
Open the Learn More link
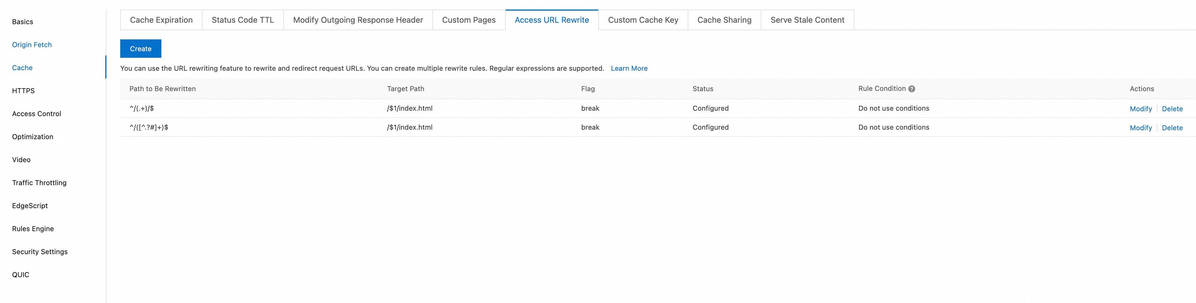point(629,68)
